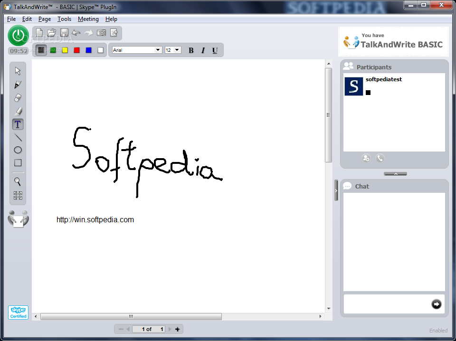Viewport: 456px width, 341px height.
Task: Go to the next page arrow
Action: point(170,330)
